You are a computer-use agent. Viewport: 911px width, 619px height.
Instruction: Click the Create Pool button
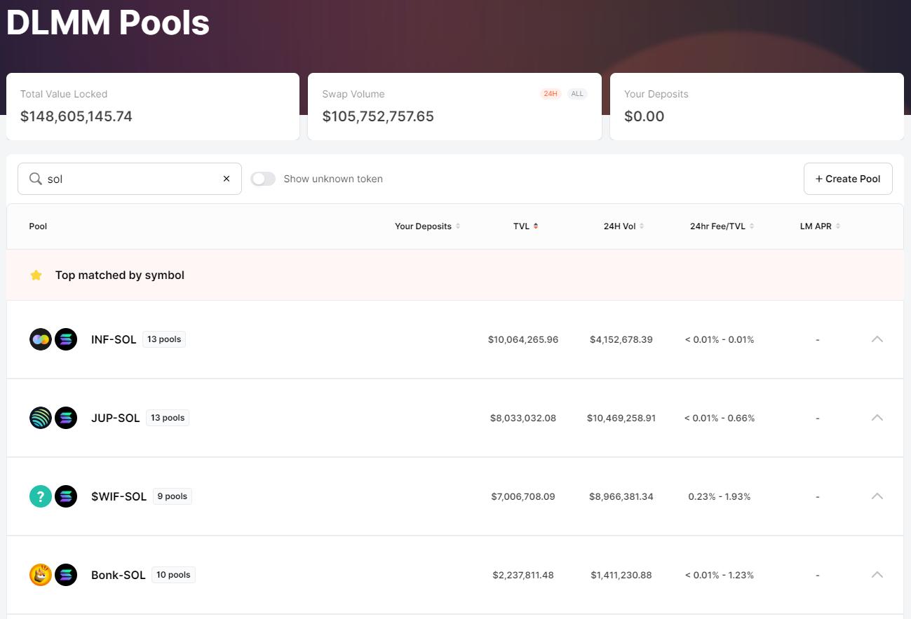pyautogui.click(x=847, y=179)
